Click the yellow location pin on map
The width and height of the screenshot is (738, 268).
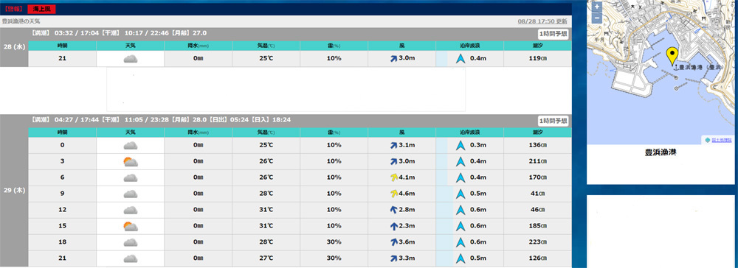pos(672,56)
